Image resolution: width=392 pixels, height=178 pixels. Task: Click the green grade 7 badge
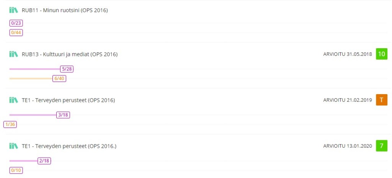point(382,146)
